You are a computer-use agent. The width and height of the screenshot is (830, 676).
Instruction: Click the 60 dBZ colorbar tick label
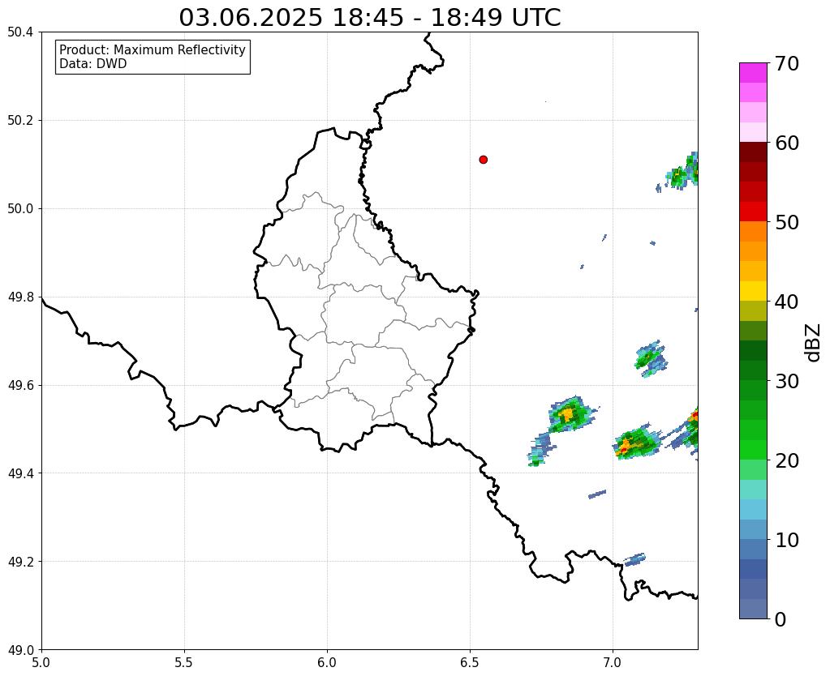tap(787, 143)
